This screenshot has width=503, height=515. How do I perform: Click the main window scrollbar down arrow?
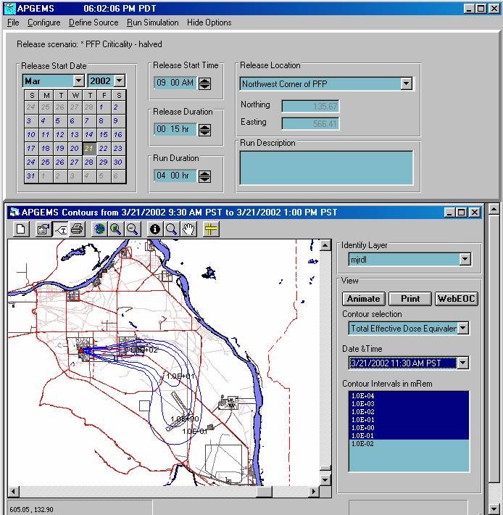pos(494,509)
